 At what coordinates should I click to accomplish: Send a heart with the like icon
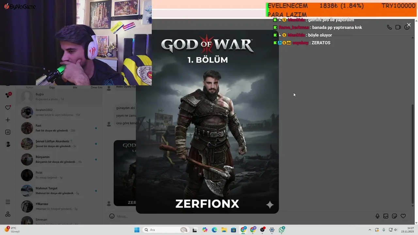403,216
